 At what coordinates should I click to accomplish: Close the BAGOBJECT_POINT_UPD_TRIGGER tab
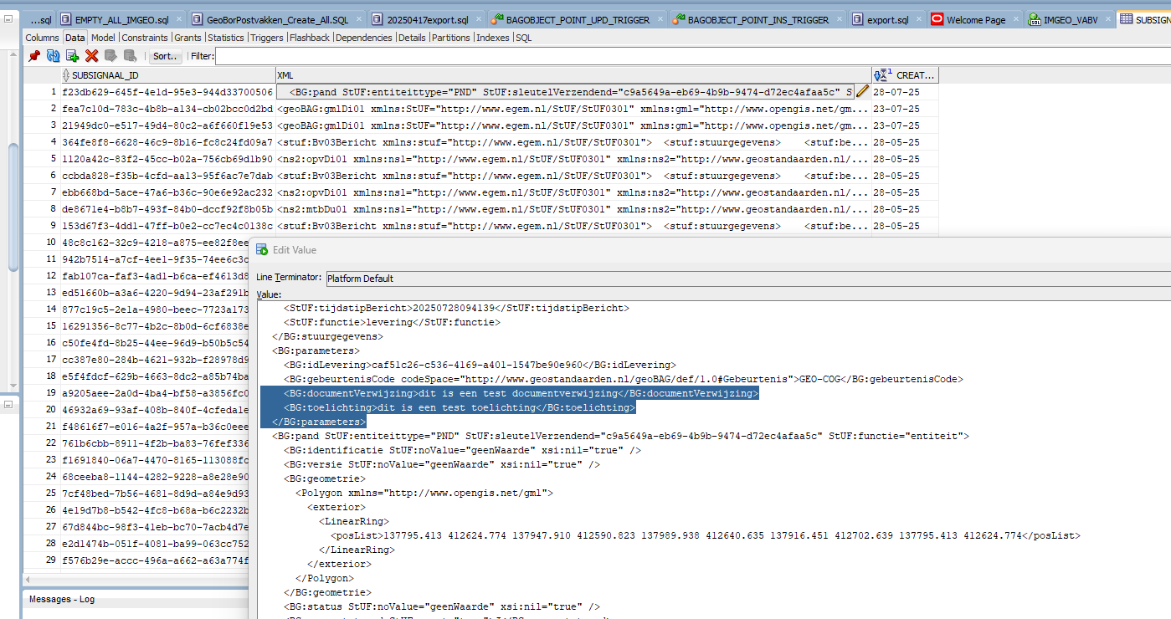(659, 20)
